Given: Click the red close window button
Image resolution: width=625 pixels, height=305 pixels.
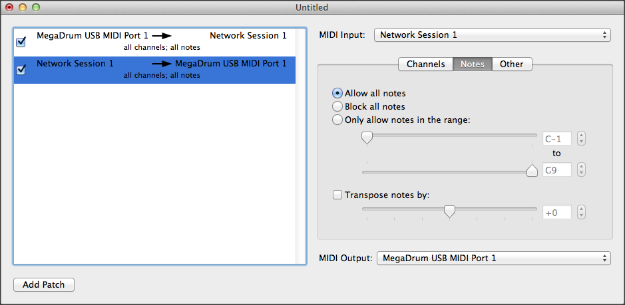Looking at the screenshot, I should pyautogui.click(x=9, y=7).
